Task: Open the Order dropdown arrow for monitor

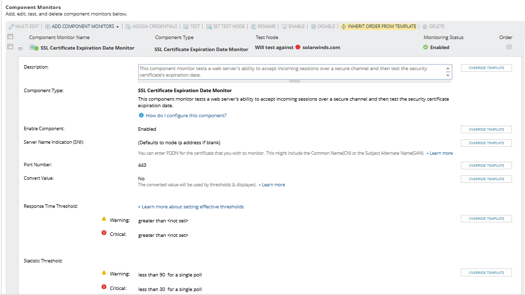Action: click(x=509, y=47)
